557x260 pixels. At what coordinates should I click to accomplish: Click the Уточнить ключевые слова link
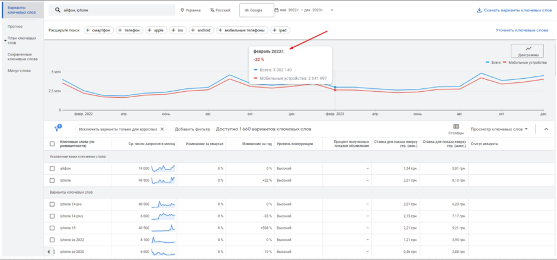point(521,30)
